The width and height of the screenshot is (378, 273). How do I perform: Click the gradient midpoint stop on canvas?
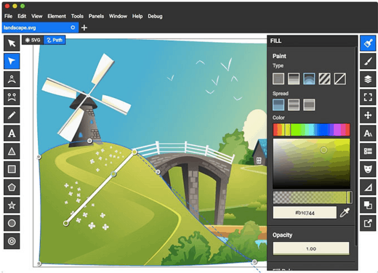point(113,174)
